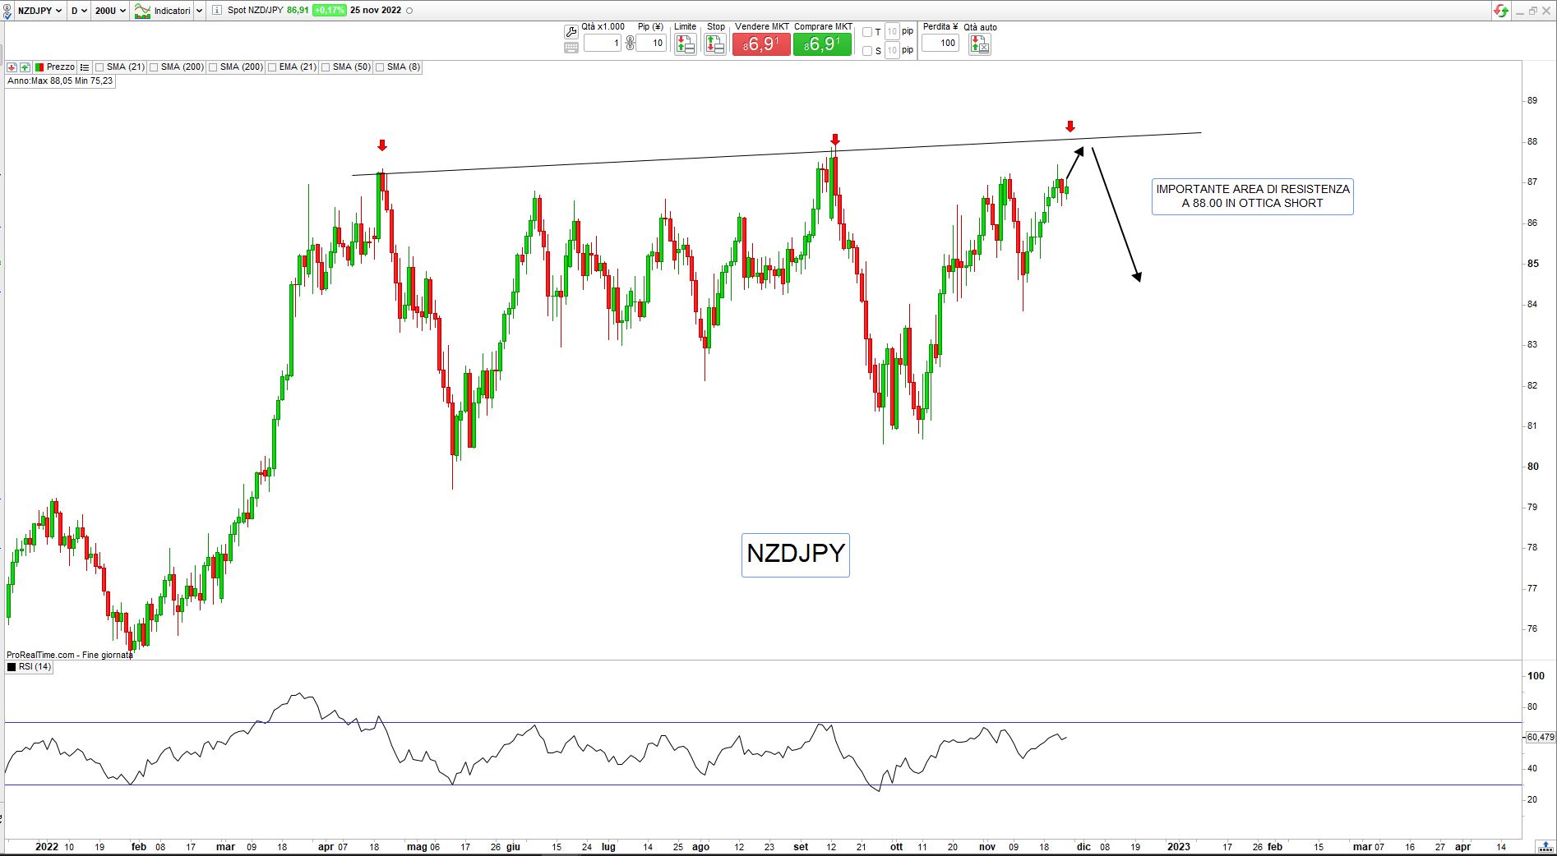Click the Stop order icon
Image resolution: width=1557 pixels, height=856 pixels.
715,44
